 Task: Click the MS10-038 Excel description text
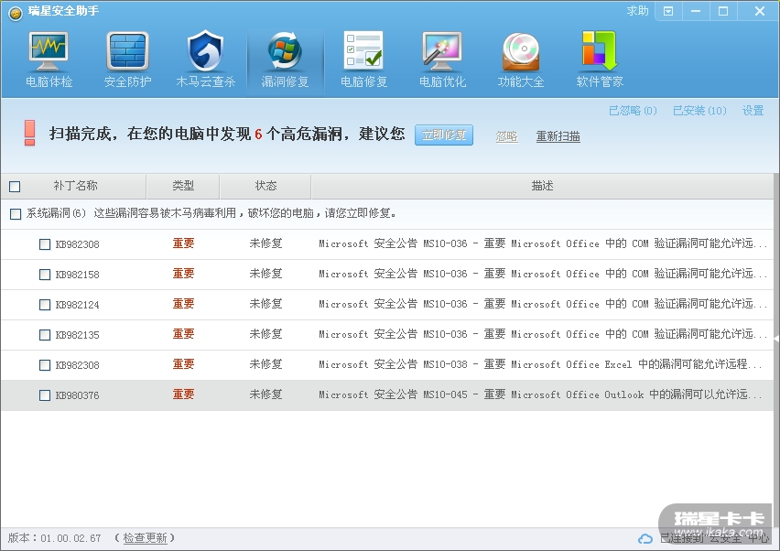click(x=540, y=364)
